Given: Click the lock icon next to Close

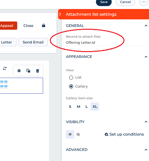Looking at the screenshot, I should [44, 26].
